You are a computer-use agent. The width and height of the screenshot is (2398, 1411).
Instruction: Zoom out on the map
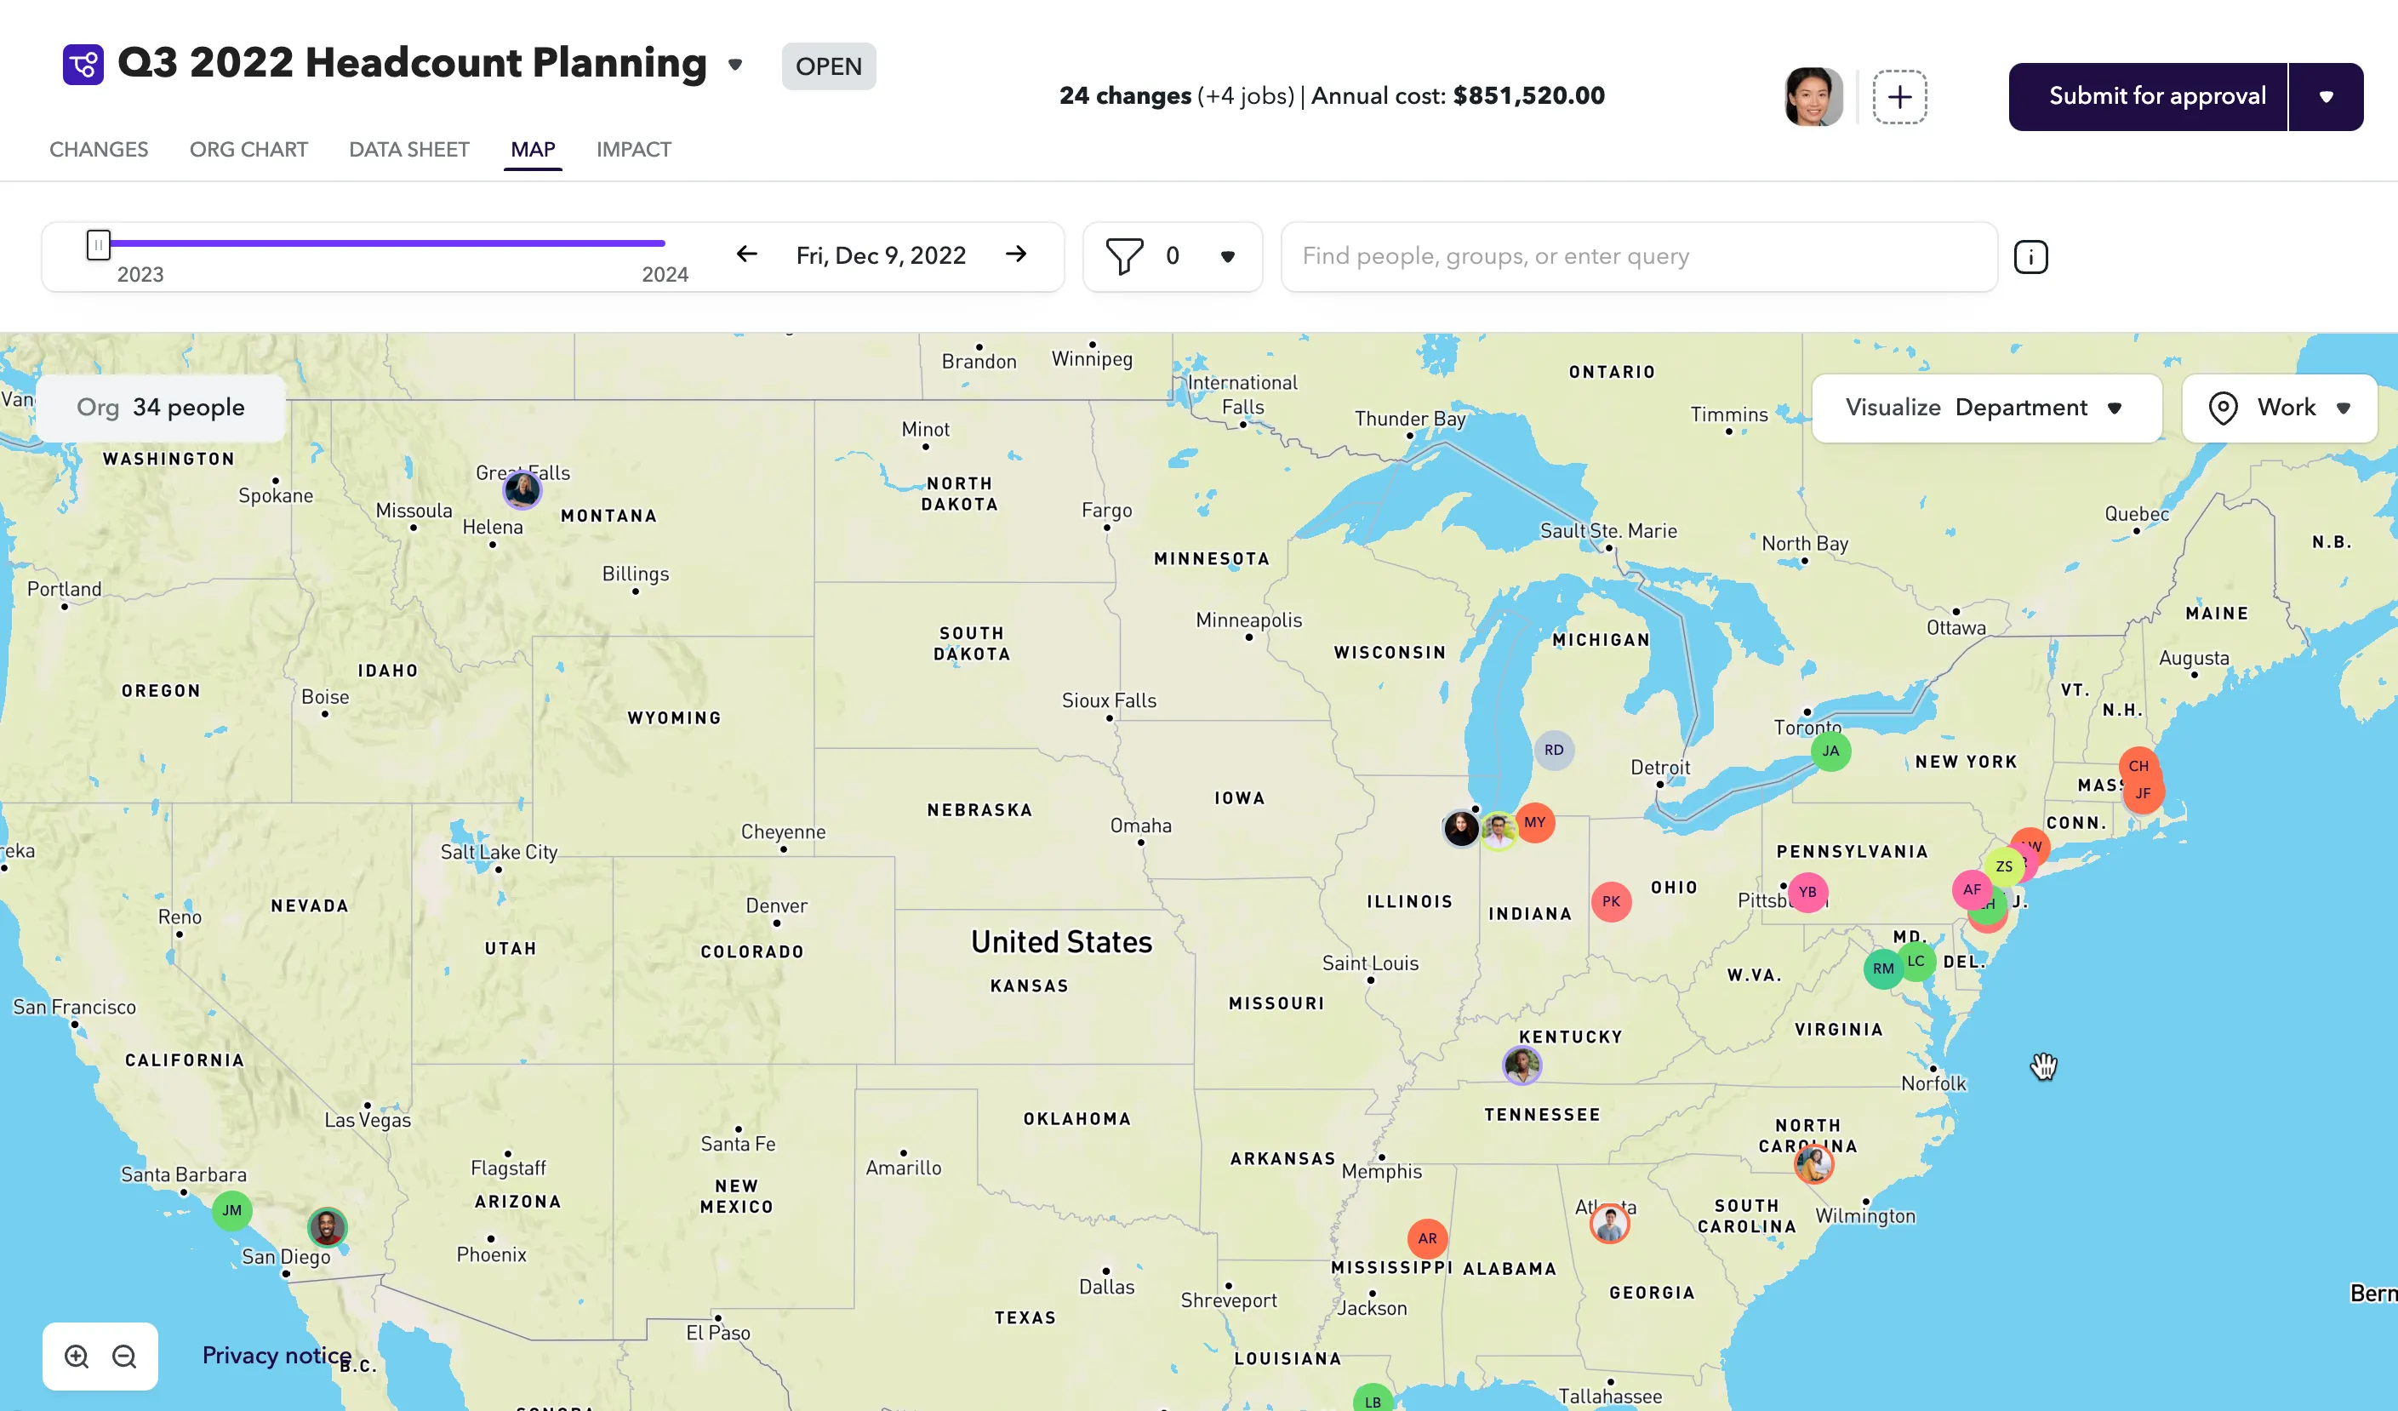pos(124,1356)
